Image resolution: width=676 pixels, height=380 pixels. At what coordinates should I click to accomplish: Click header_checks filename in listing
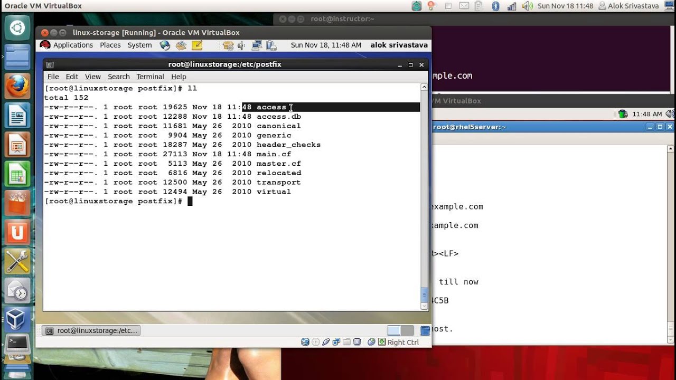(x=288, y=145)
